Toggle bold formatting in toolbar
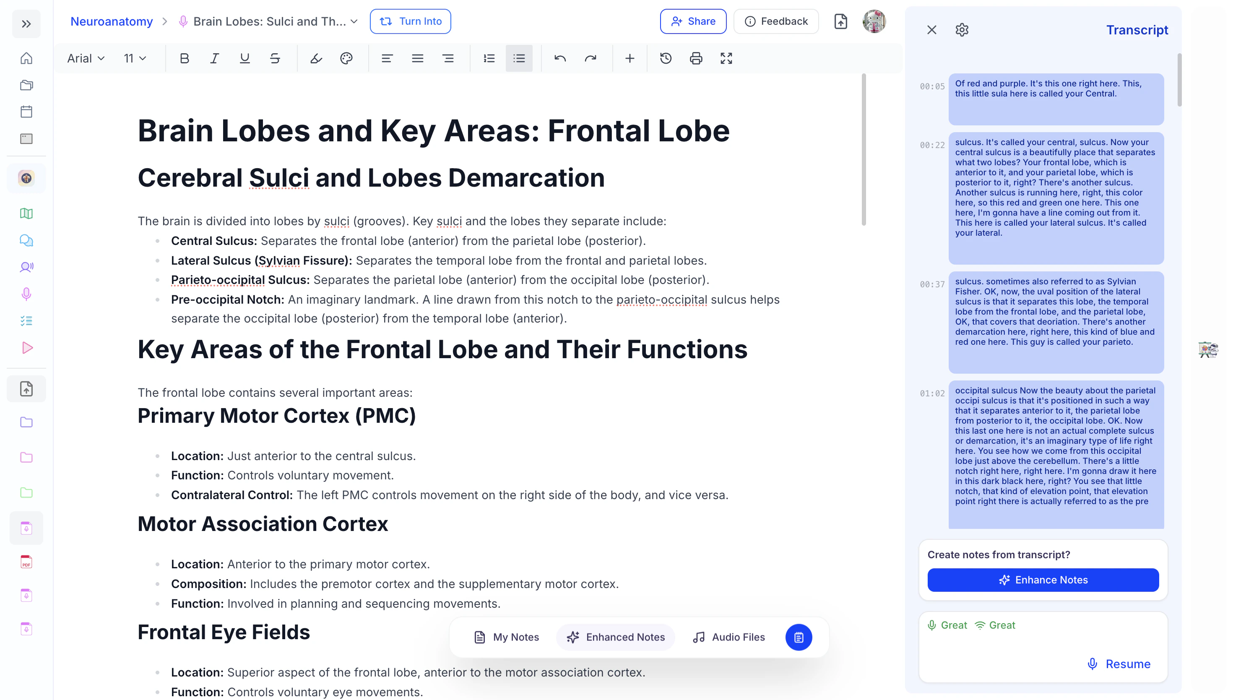 [184, 58]
